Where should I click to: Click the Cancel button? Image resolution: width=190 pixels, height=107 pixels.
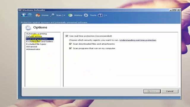pyautogui.click(x=170, y=91)
